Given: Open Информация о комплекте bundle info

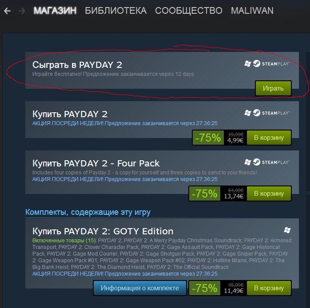Looking at the screenshot, I should [x=140, y=288].
